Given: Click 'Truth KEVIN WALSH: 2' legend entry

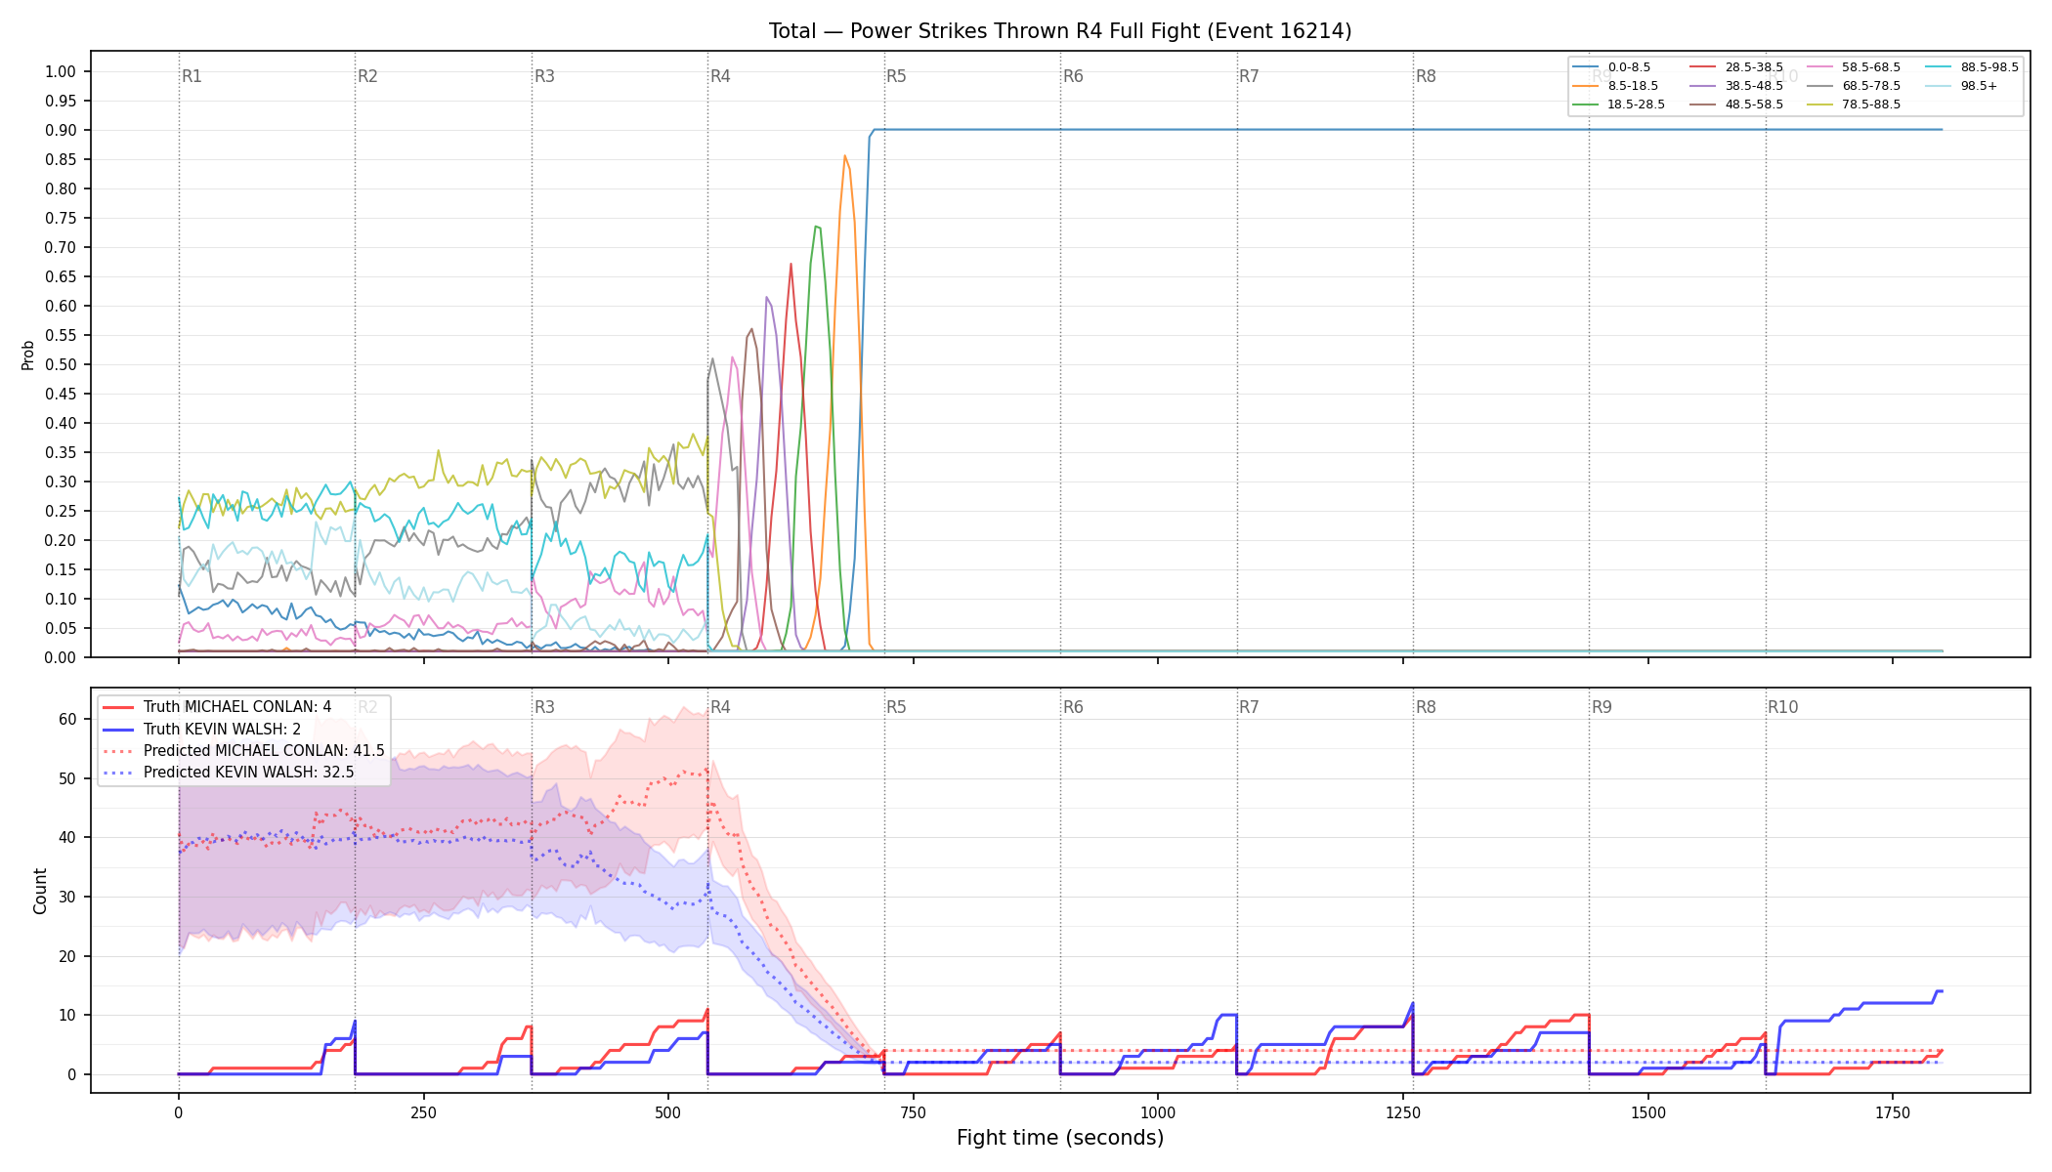Looking at the screenshot, I should [202, 730].
